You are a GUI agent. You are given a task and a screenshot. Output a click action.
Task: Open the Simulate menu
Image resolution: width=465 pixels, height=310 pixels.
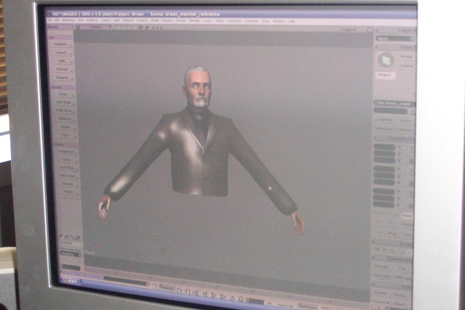194,21
